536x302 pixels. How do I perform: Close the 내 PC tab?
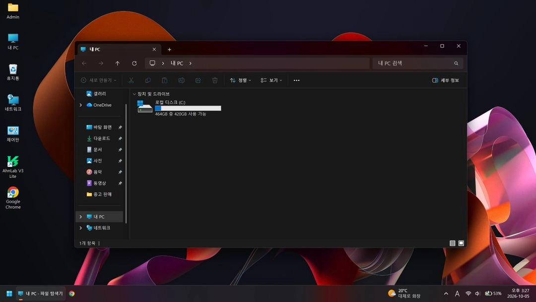154,50
